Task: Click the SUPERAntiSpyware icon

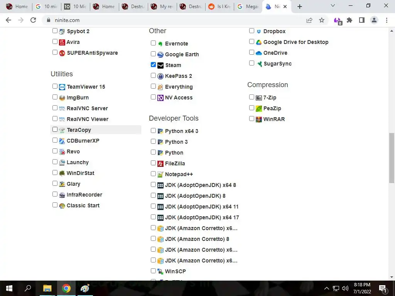Action: pyautogui.click(x=62, y=53)
